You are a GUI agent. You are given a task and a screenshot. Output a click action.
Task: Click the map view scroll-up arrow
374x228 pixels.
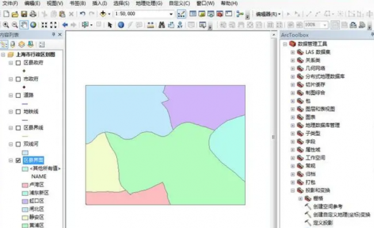(273, 35)
